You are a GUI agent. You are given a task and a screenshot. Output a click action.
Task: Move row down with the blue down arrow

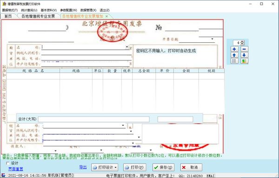[244, 55]
